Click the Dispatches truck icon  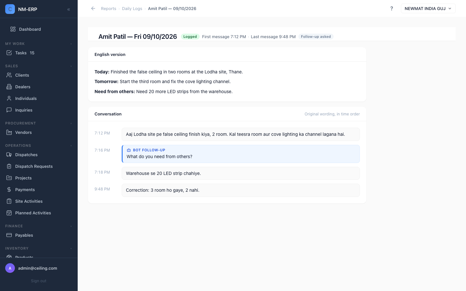[9, 155]
